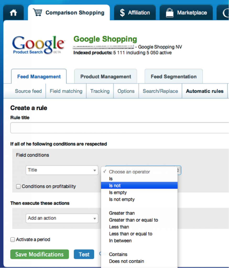Open the Field matching sub-tab

[x=66, y=91]
